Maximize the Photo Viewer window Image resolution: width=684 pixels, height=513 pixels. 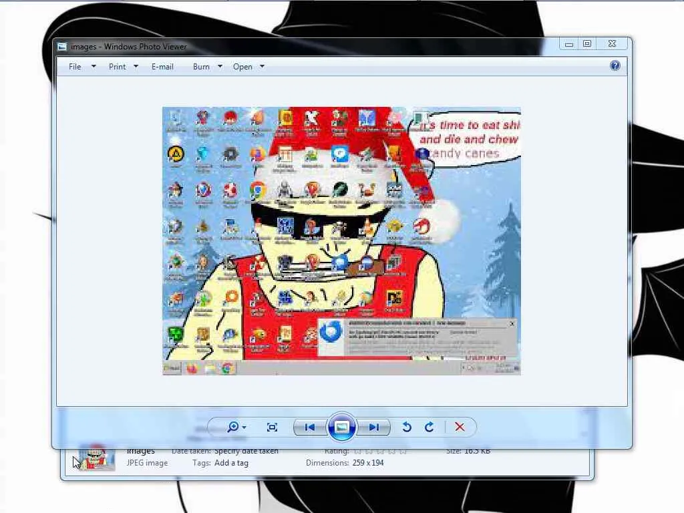(x=587, y=43)
